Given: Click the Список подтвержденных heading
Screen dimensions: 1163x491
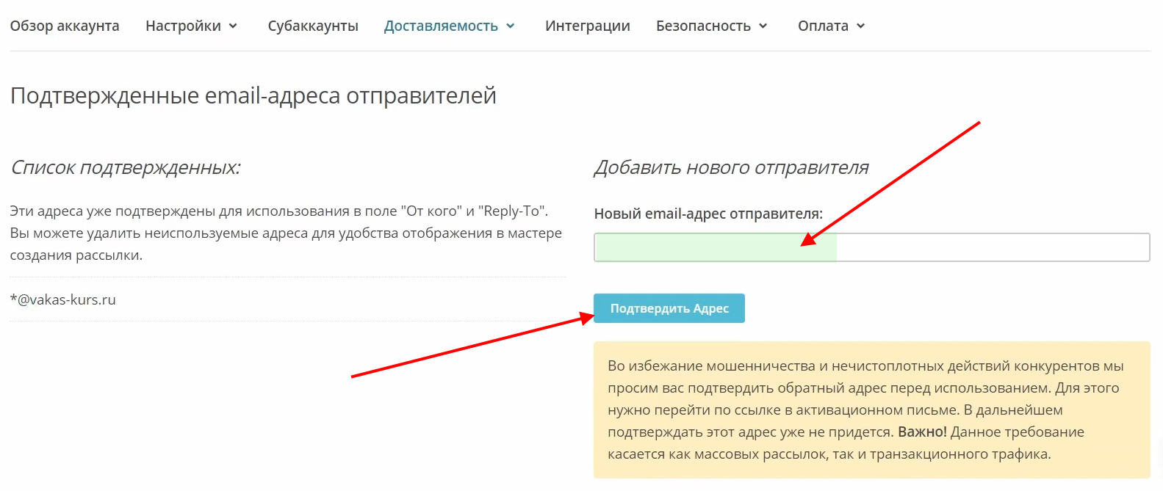Looking at the screenshot, I should [126, 167].
